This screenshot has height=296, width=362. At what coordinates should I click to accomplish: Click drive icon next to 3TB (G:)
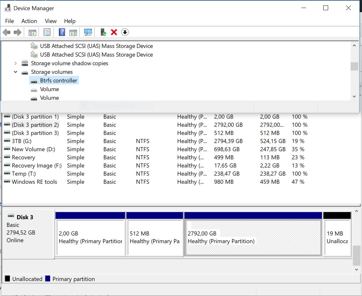(x=7, y=140)
